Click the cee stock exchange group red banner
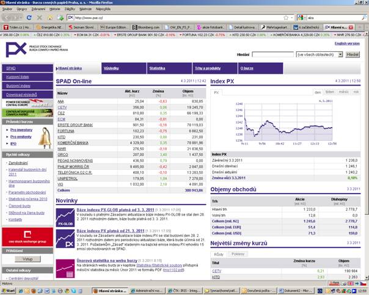 pos(27,237)
